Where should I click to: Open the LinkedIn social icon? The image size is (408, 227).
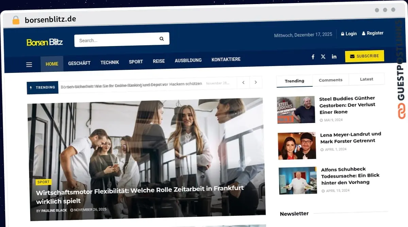click(334, 57)
